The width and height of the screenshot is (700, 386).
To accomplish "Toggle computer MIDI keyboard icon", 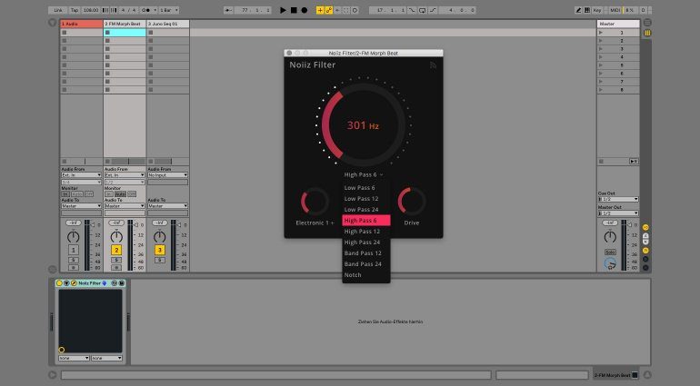I will pos(587,10).
